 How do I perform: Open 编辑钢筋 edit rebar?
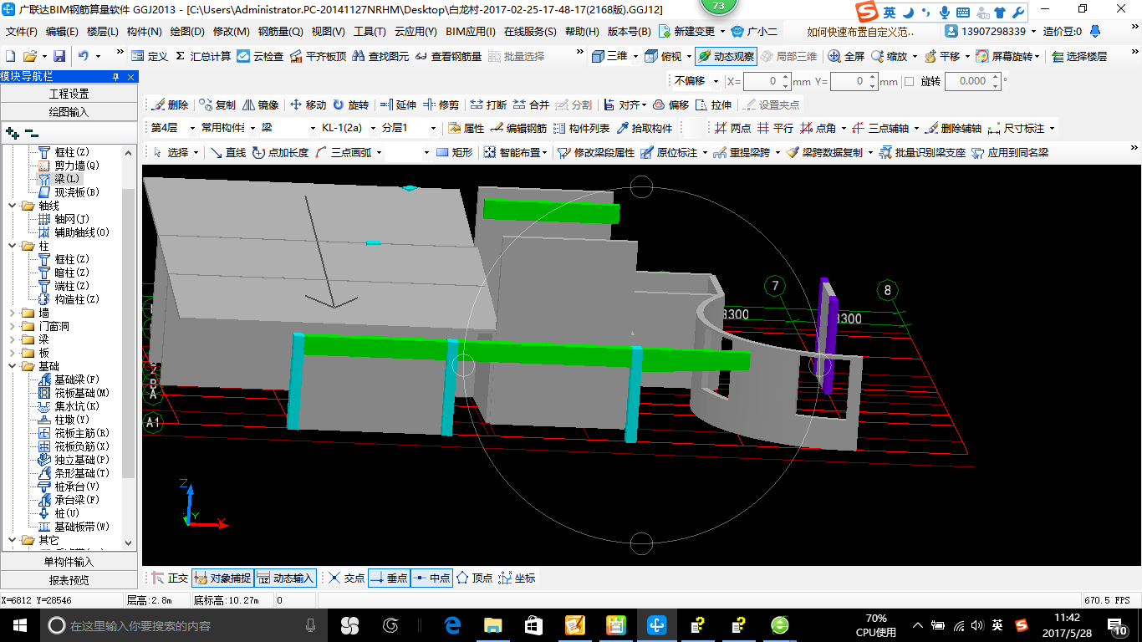[518, 128]
